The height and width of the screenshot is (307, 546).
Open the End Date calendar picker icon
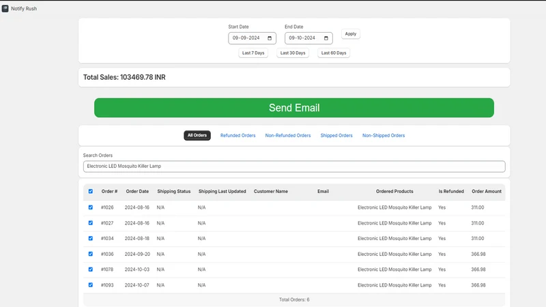(326, 38)
